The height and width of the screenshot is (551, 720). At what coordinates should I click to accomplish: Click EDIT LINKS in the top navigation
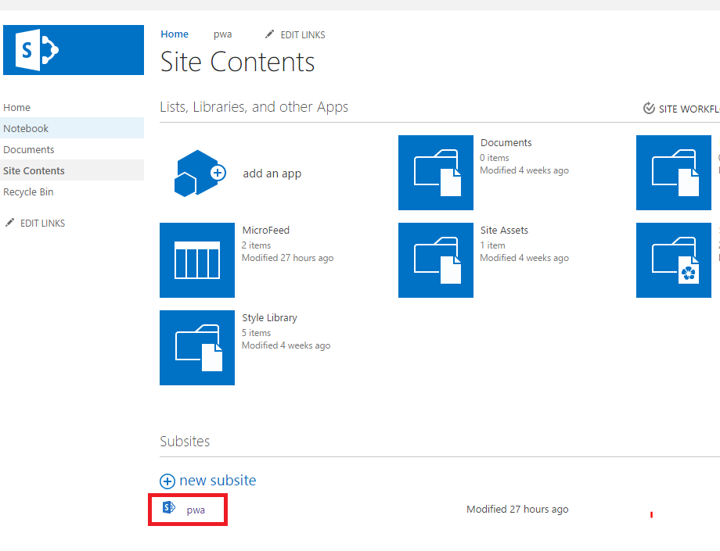(303, 35)
